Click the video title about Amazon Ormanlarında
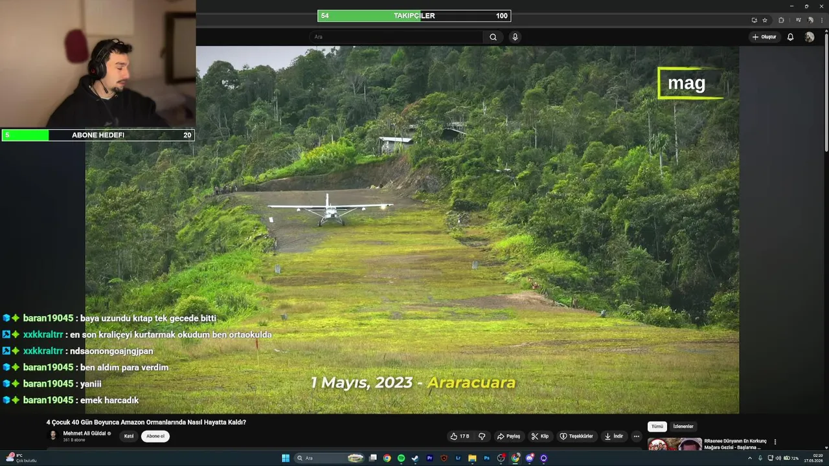Screen dimensions: 829x466 click(146, 422)
